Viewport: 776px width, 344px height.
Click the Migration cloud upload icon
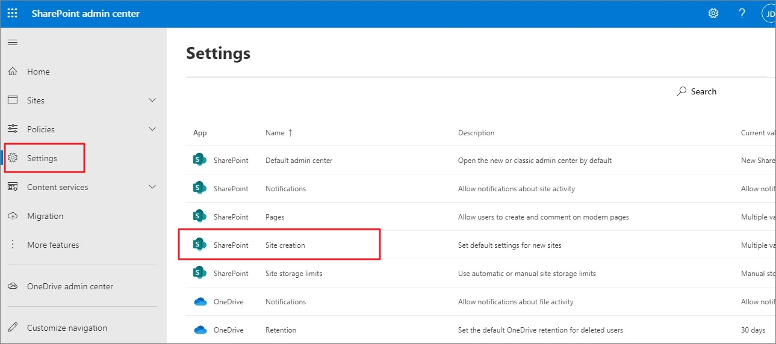[13, 216]
